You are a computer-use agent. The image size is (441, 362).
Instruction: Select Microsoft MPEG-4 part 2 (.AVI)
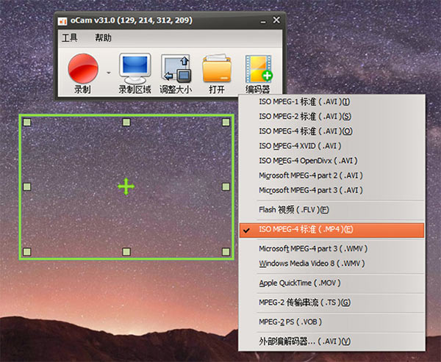point(332,175)
